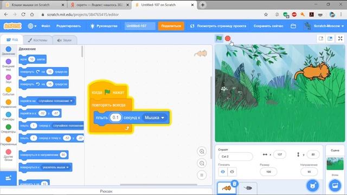Open the Sensing blocks category
Screen dimensions: 347x195
tap(9, 116)
